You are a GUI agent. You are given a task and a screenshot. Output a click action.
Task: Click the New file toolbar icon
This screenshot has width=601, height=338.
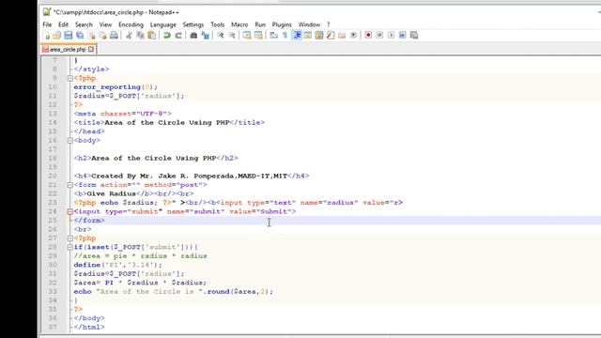46,36
